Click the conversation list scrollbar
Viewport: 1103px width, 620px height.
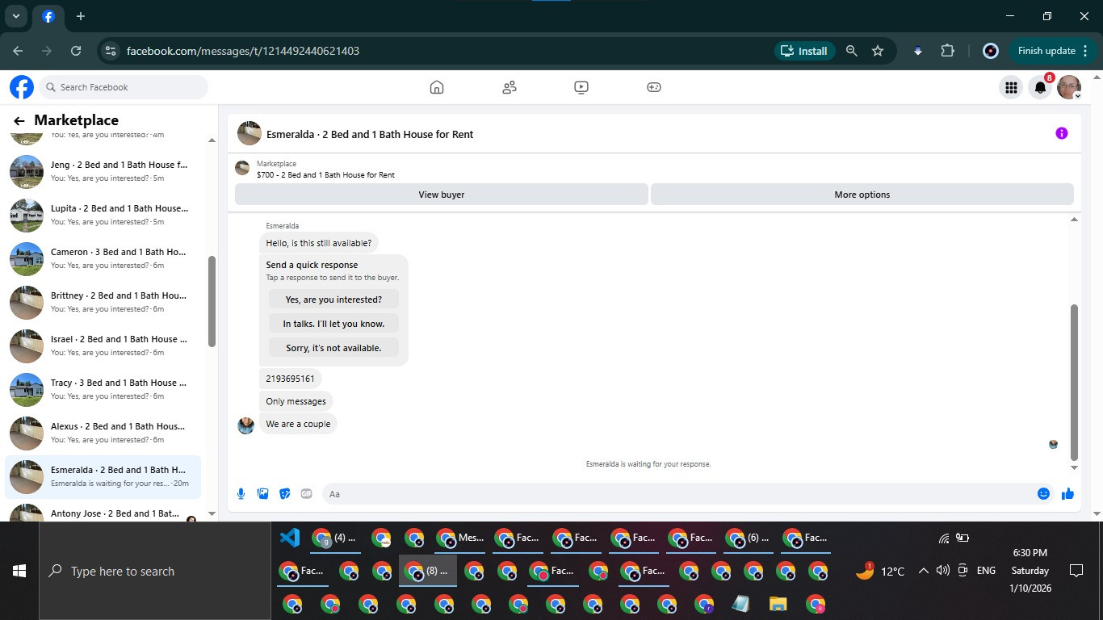[x=212, y=301]
